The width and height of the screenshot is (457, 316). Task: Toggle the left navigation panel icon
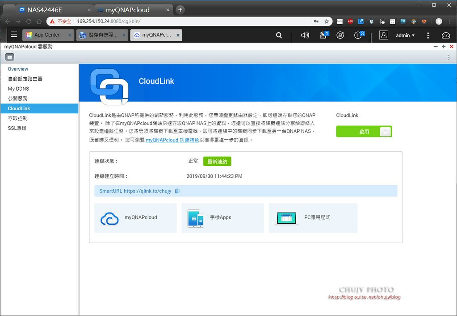coord(10,57)
